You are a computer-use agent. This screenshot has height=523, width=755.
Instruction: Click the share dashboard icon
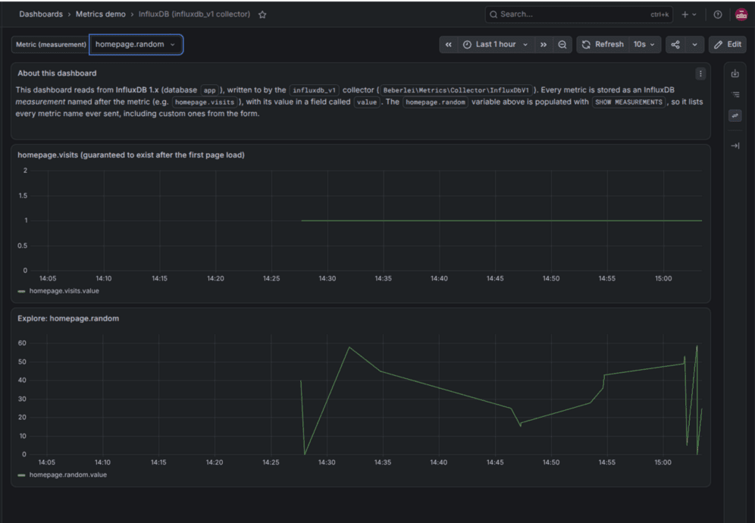point(675,44)
